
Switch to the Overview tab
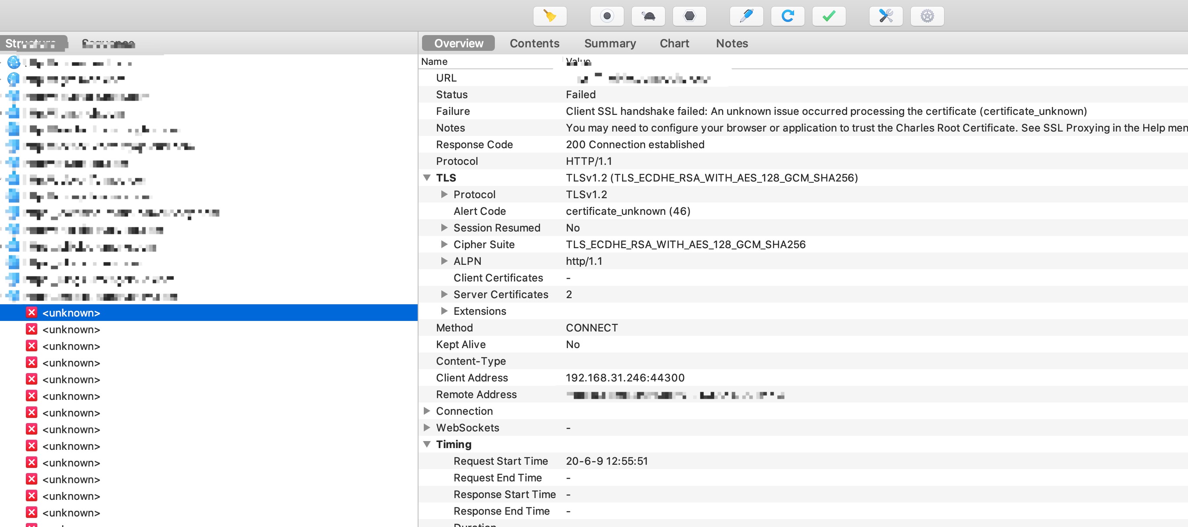tap(458, 43)
